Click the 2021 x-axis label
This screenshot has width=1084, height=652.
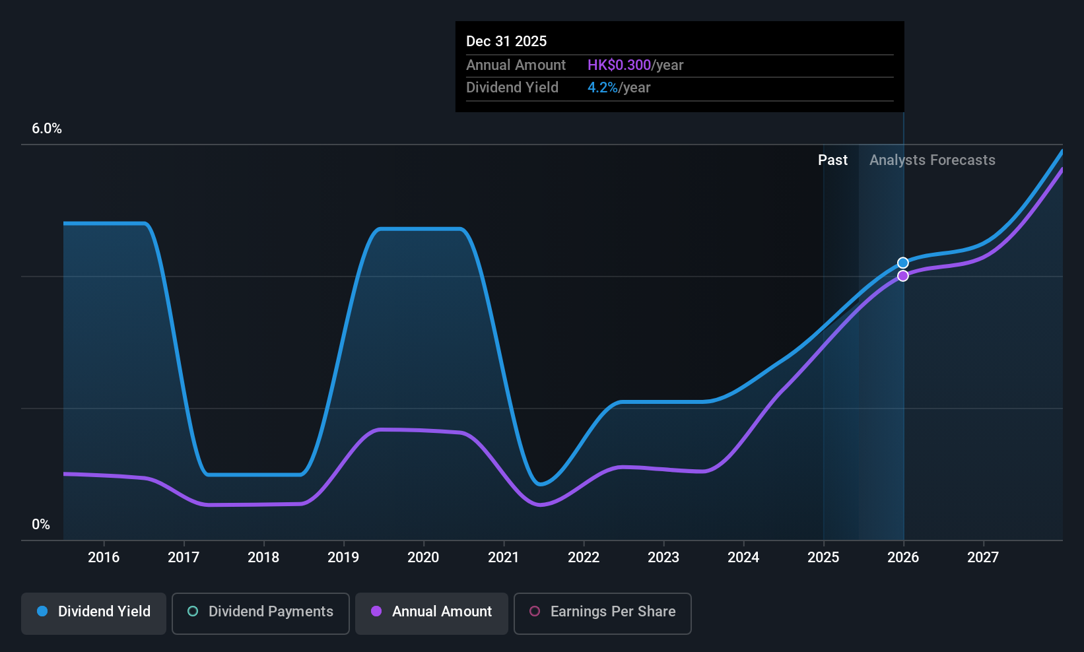click(504, 558)
